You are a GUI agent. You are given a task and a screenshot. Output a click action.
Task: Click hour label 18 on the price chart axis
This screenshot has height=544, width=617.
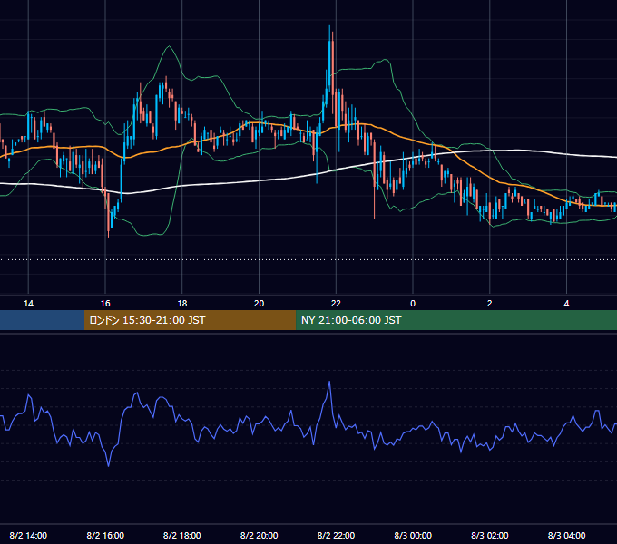[x=182, y=304]
